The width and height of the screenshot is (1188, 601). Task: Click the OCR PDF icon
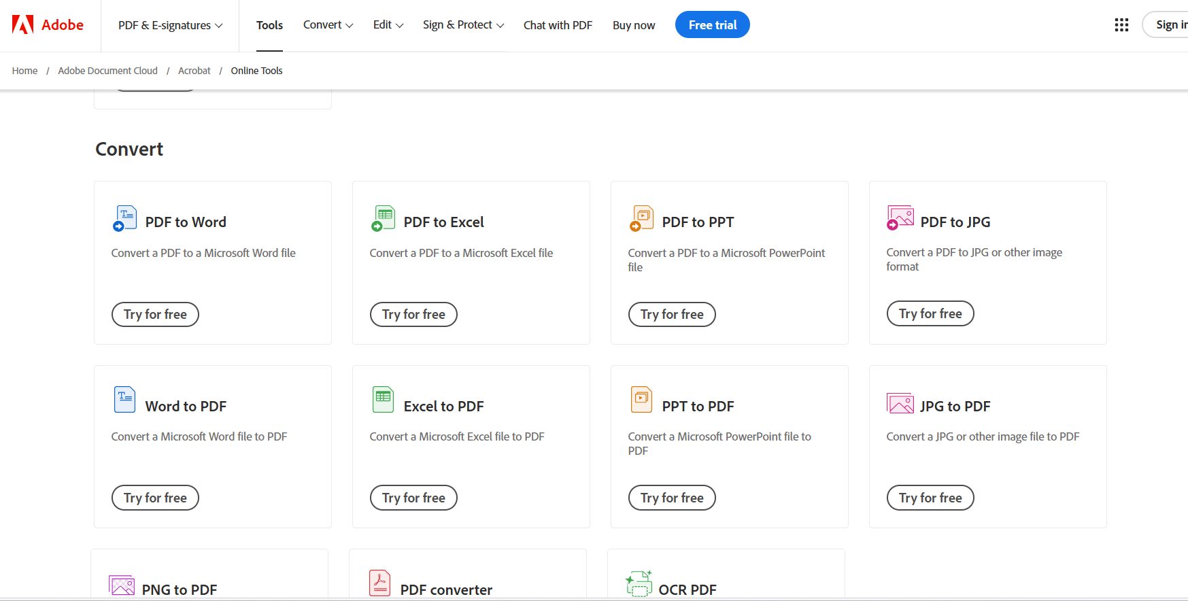pyautogui.click(x=639, y=583)
